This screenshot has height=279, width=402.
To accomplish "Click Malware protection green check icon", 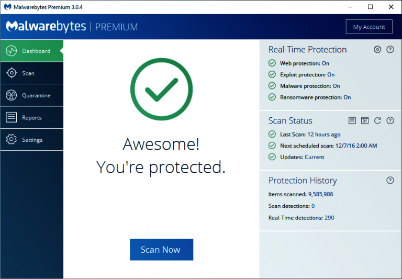I will (x=272, y=86).
